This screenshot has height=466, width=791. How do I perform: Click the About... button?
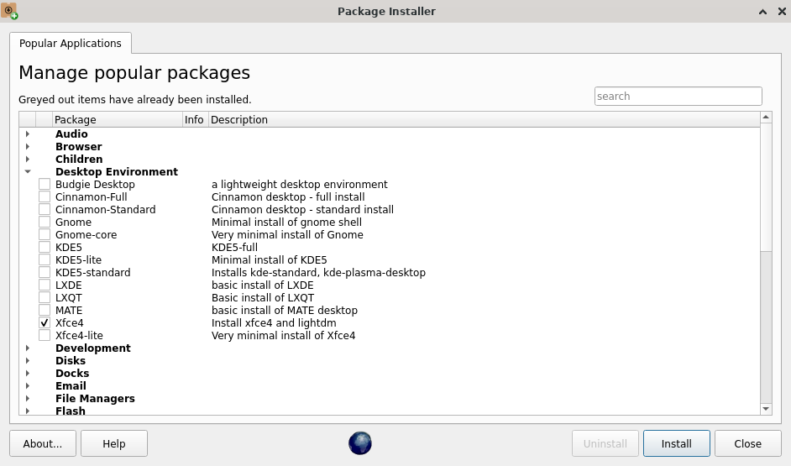(x=43, y=443)
